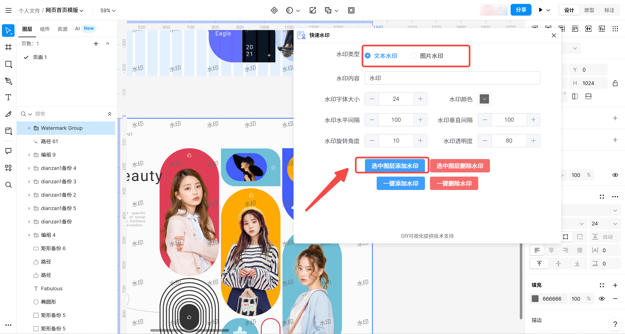Image resolution: width=625 pixels, height=334 pixels.
Task: Open the 网页首页模版 file name dropdown
Action: tap(64, 10)
